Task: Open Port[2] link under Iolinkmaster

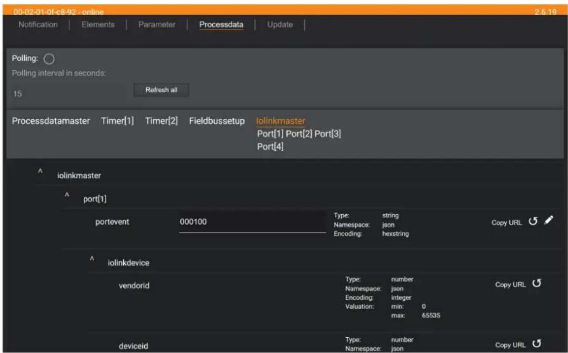Action: (299, 134)
